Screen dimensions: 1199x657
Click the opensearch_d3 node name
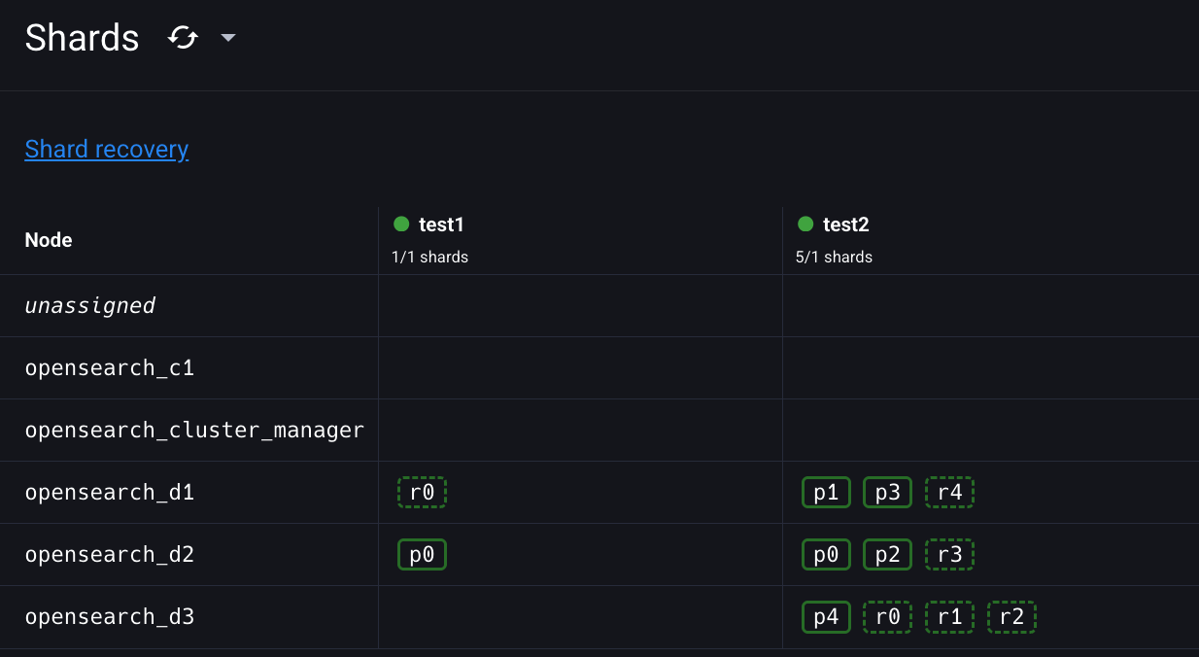[110, 617]
